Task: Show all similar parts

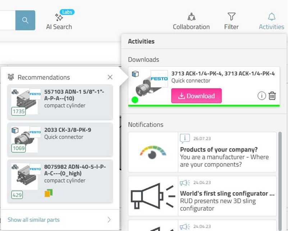Action: point(33,220)
